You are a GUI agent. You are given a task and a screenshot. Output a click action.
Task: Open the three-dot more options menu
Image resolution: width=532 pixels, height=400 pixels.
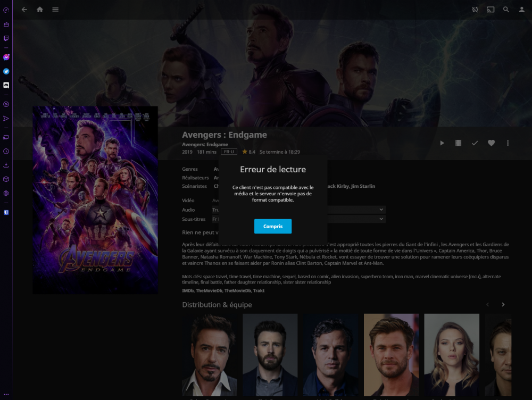point(508,143)
